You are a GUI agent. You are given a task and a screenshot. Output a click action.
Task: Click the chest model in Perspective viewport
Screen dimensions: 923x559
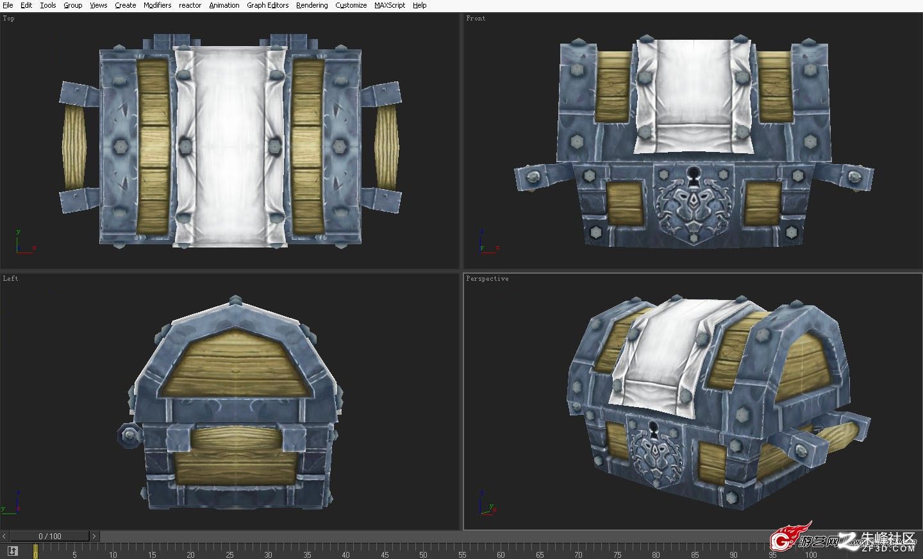coord(718,404)
